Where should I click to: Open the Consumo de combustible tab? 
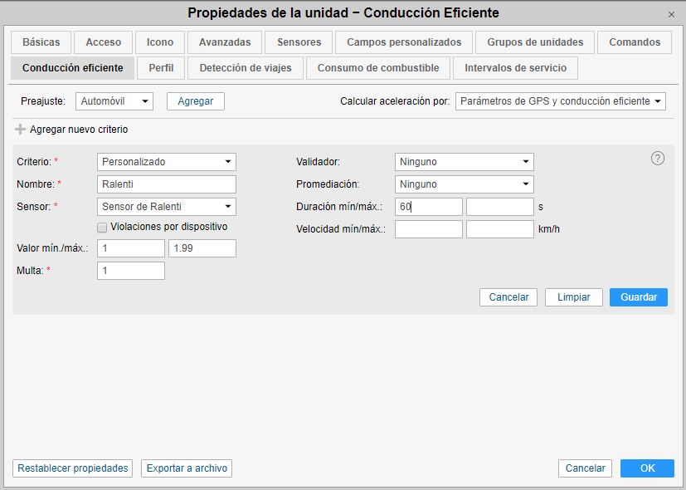pos(378,68)
